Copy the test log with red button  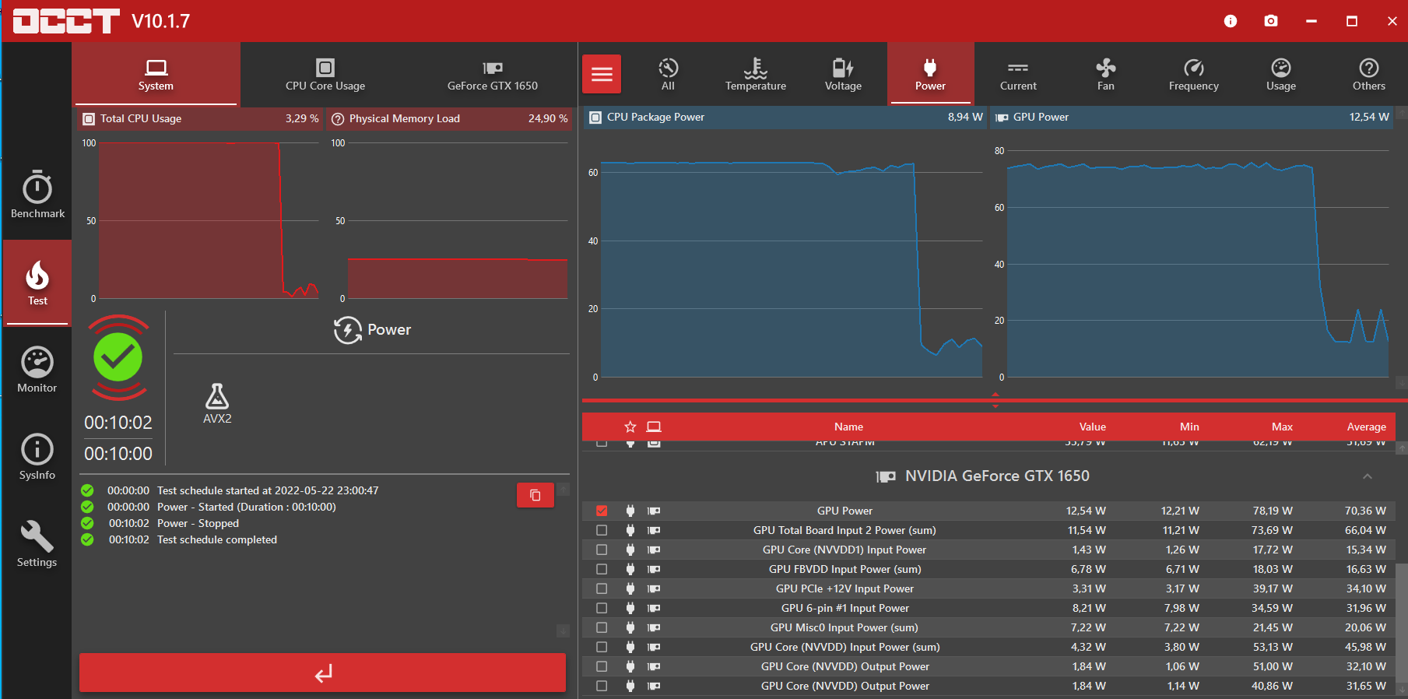click(535, 495)
